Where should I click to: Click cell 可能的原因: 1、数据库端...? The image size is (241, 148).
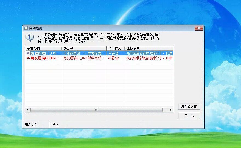[x=84, y=53]
